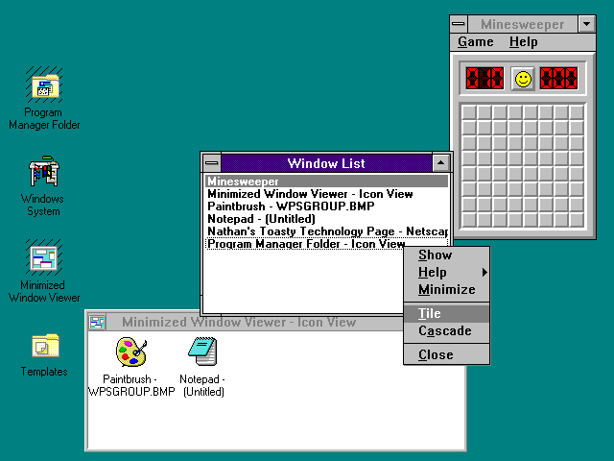This screenshot has width=614, height=461.
Task: Uncover the bottom-right Minesweeper square
Action: pyautogui.click(x=577, y=220)
